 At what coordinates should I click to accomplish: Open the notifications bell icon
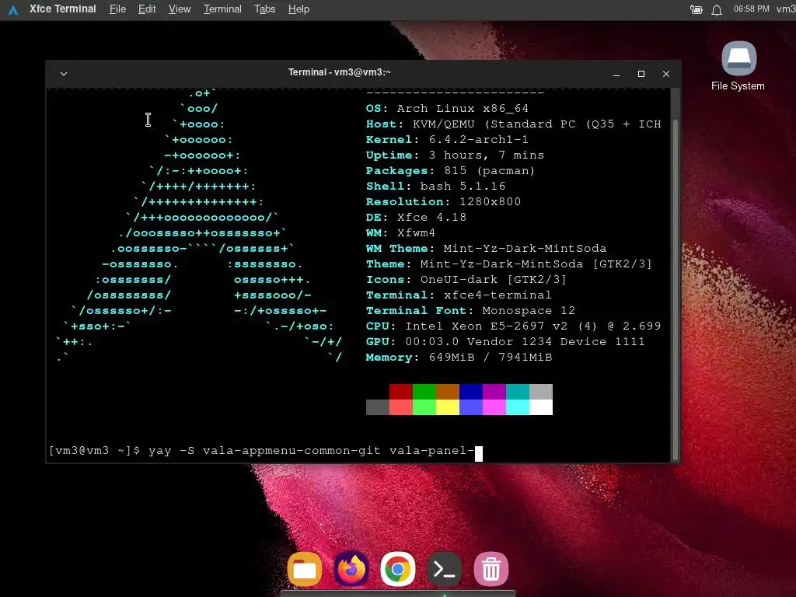[x=716, y=9]
